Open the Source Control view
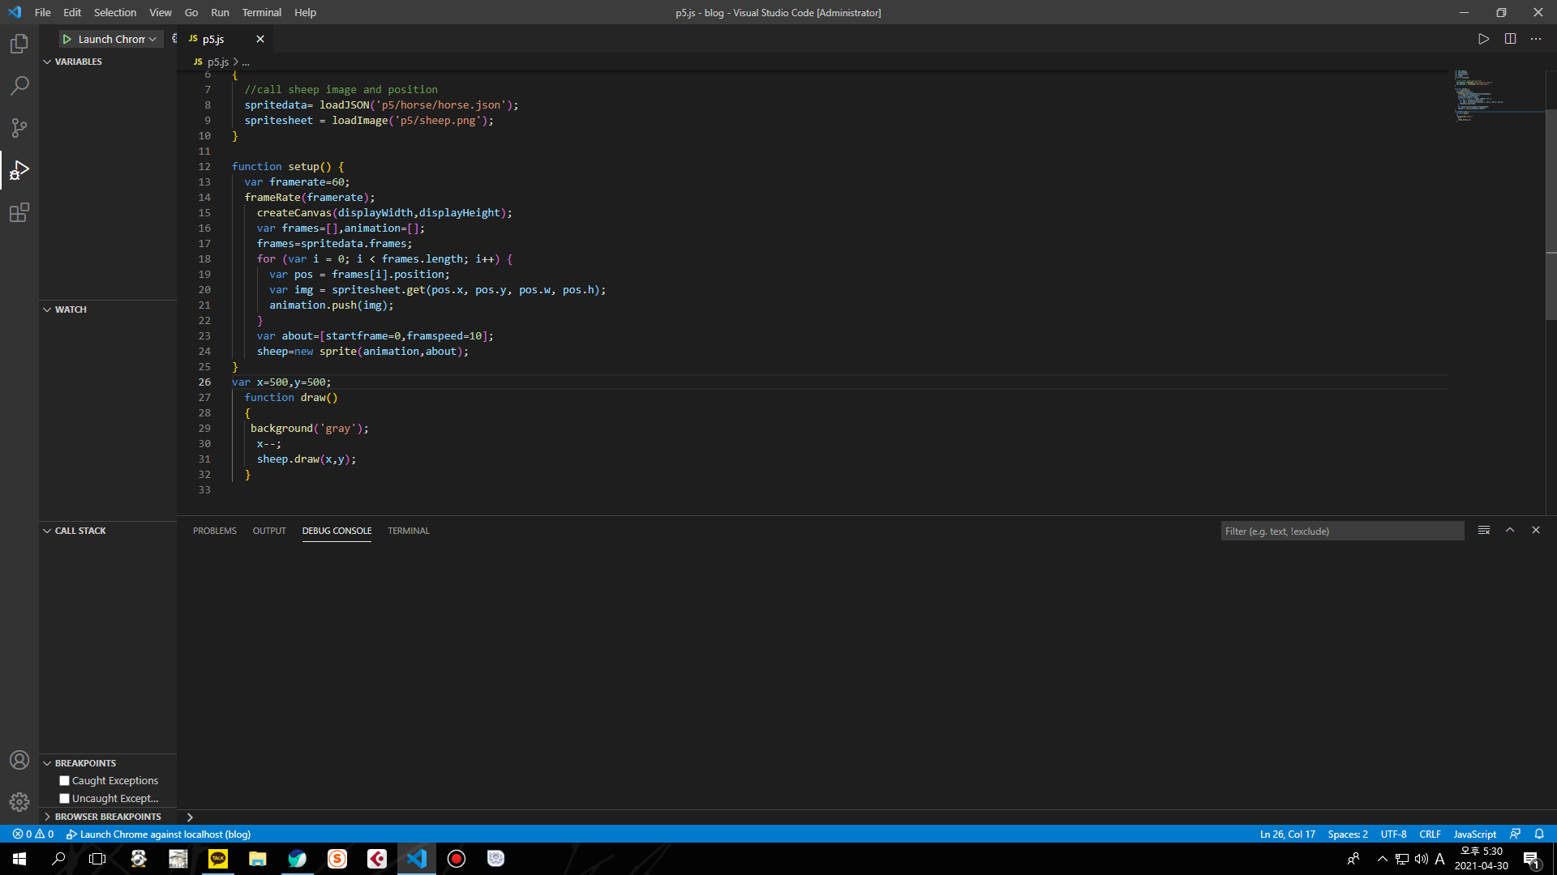The image size is (1557, 875). (x=19, y=128)
